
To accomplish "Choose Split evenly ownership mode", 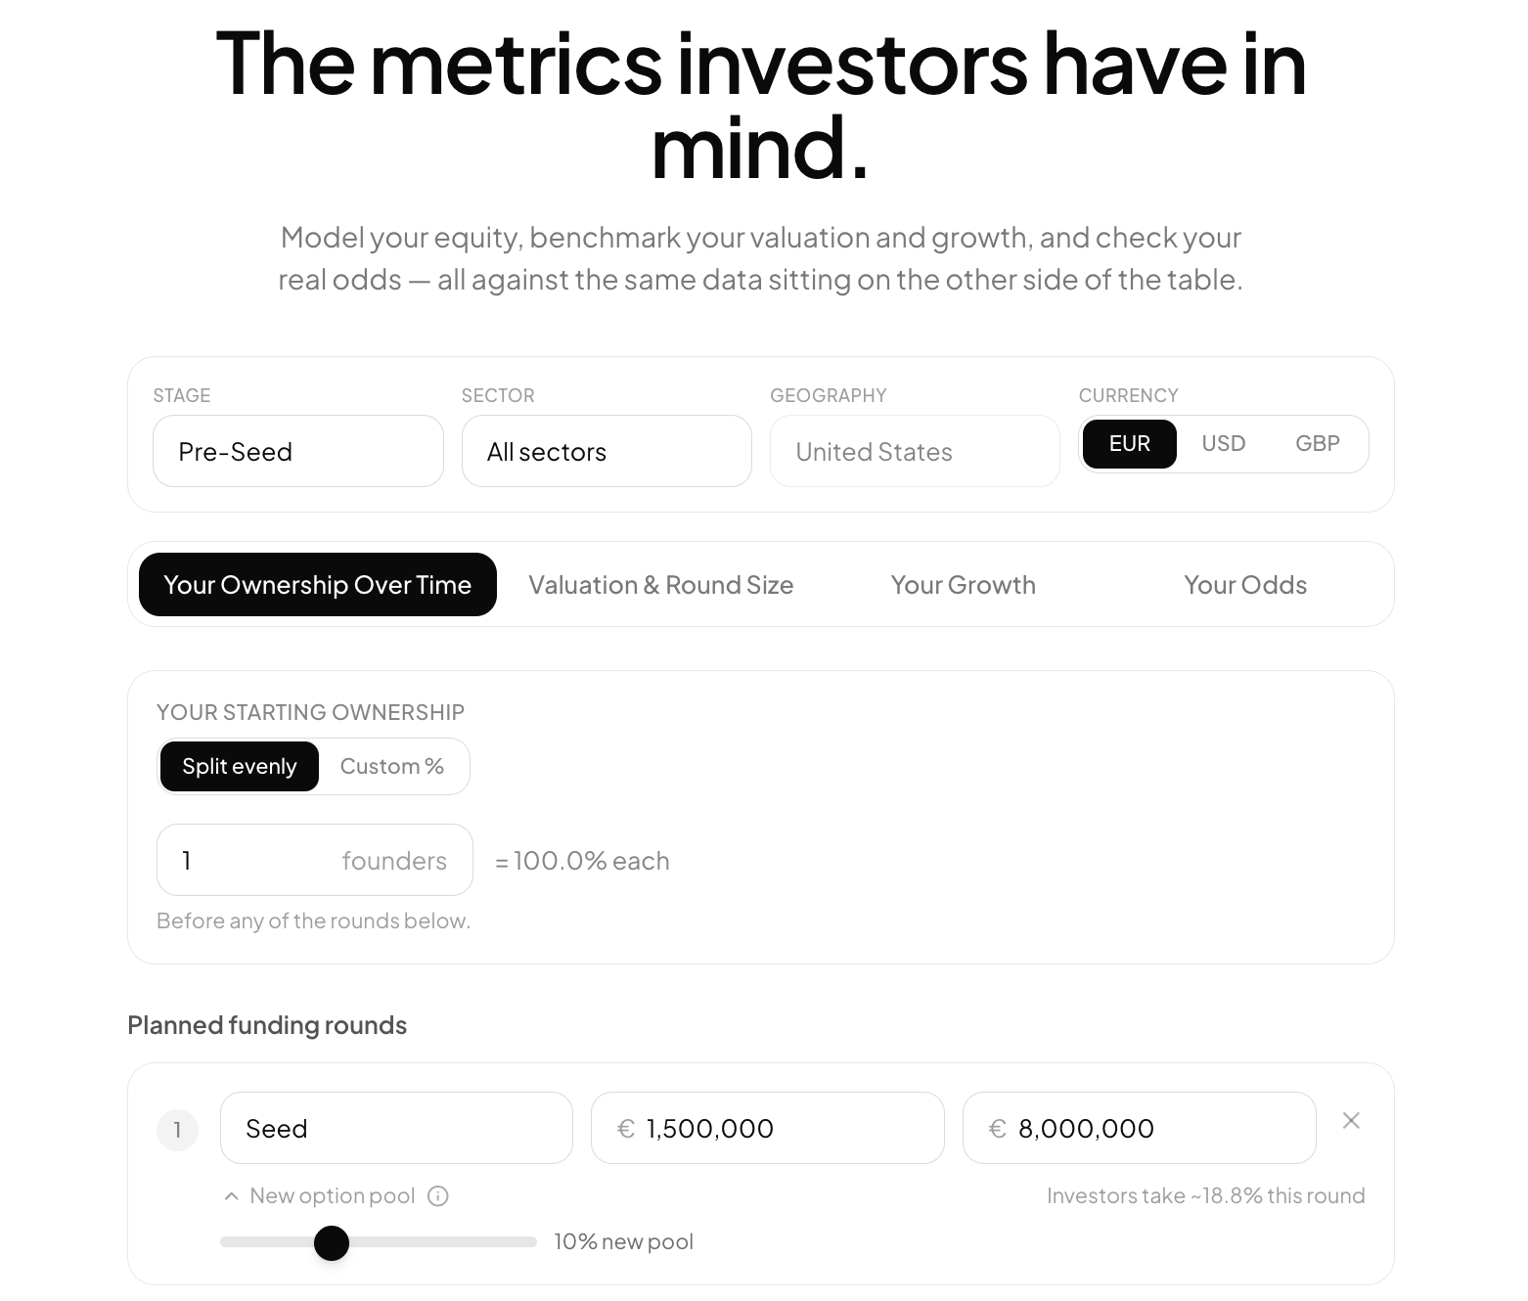I will tap(239, 767).
